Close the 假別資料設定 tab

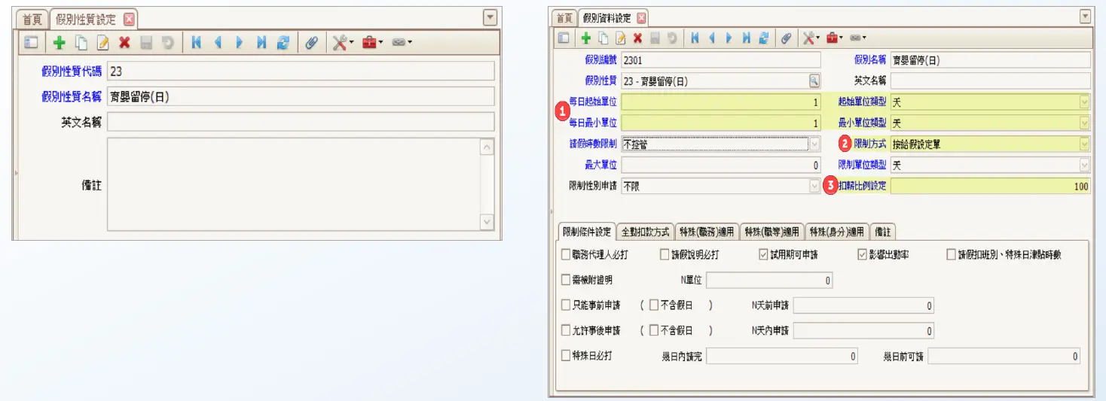[641, 18]
